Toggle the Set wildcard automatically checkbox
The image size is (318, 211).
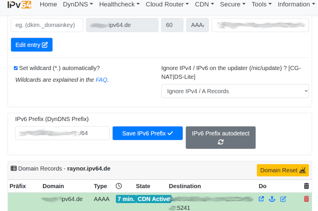[16, 68]
